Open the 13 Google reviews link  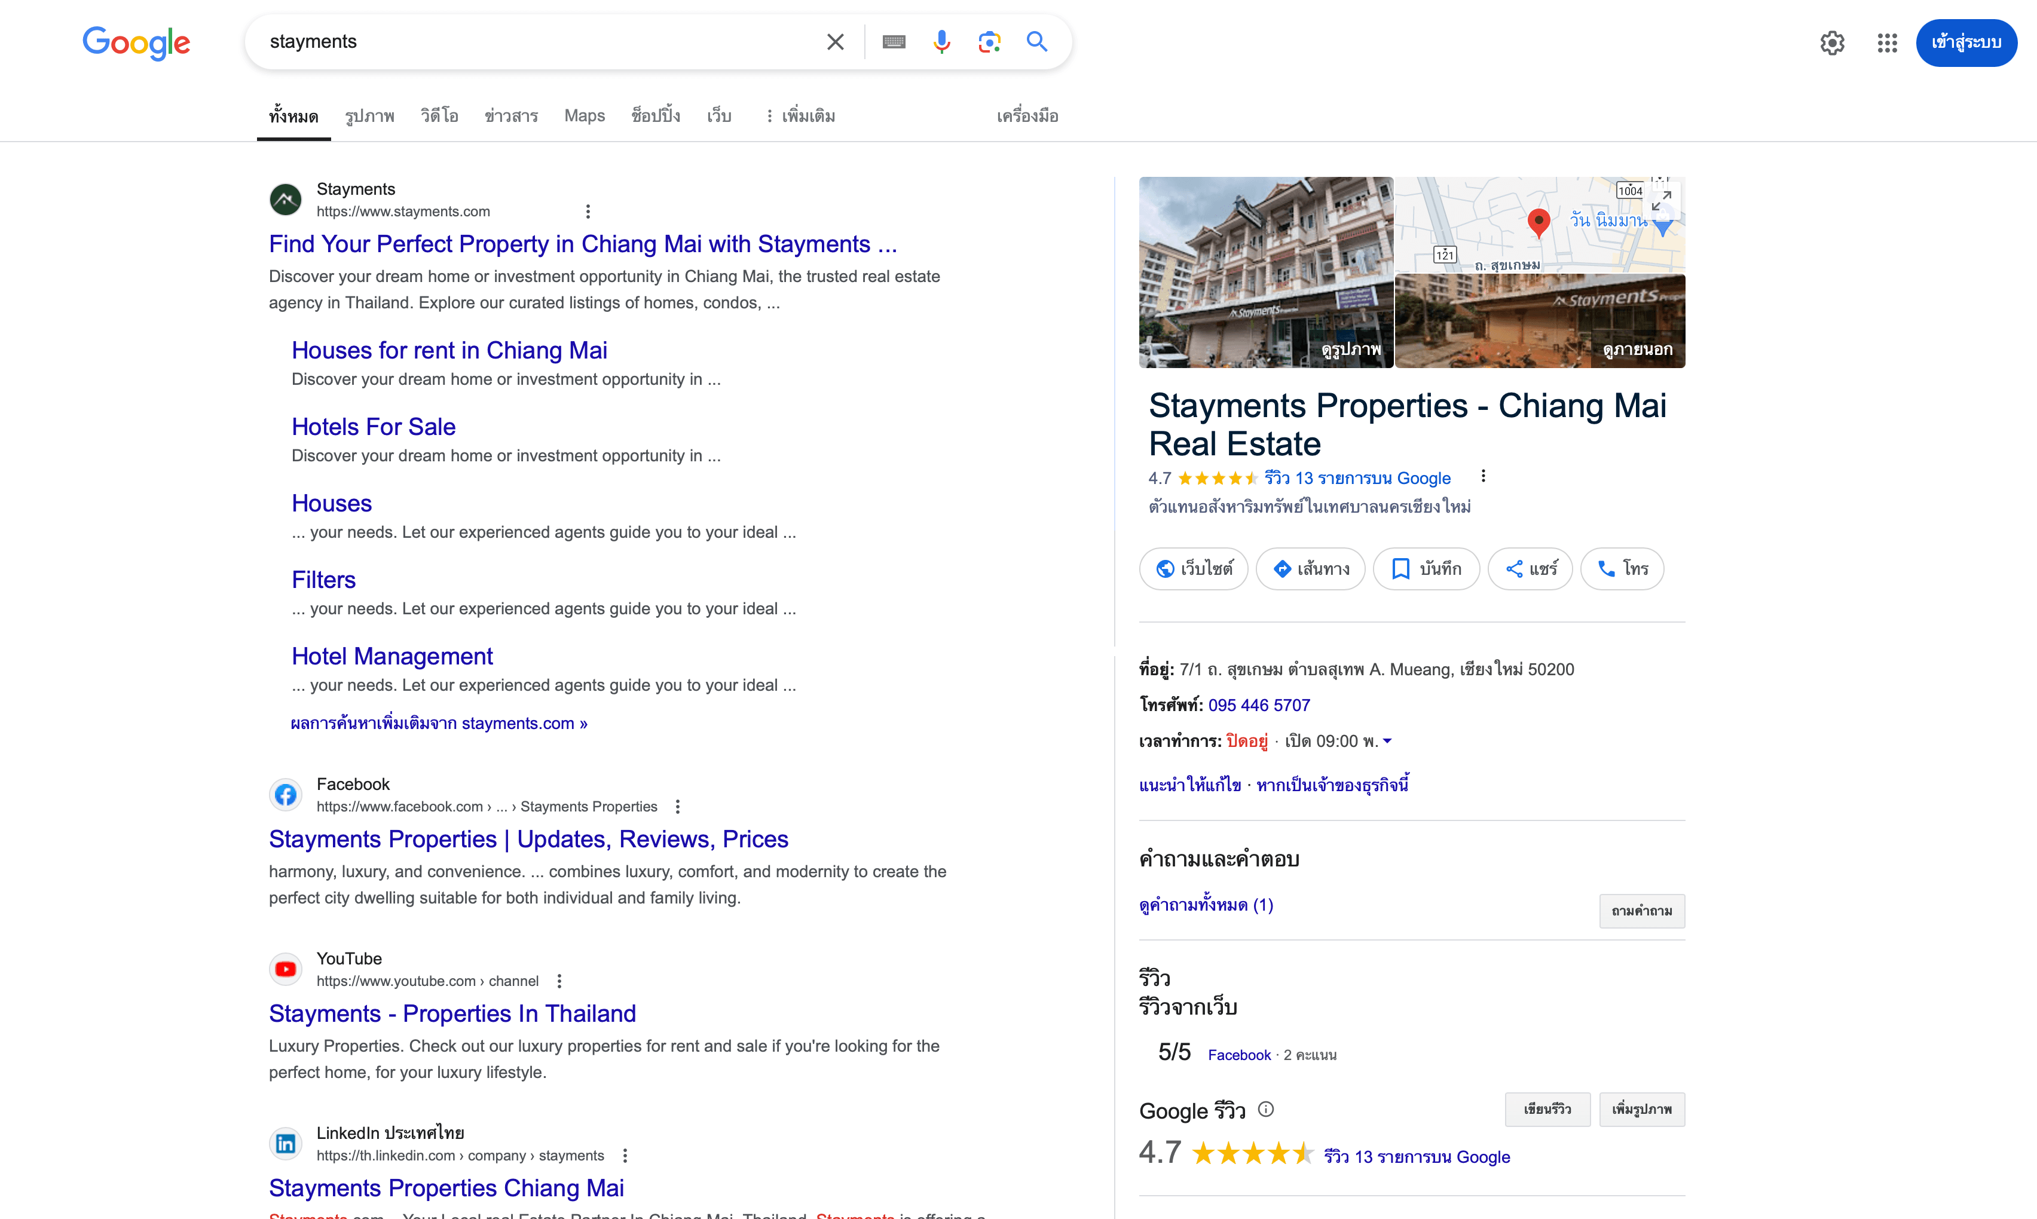click(x=1357, y=478)
